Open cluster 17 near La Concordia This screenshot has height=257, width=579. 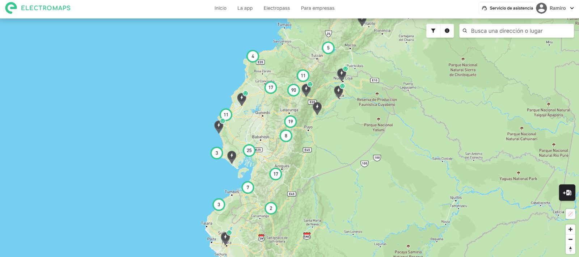click(x=271, y=87)
